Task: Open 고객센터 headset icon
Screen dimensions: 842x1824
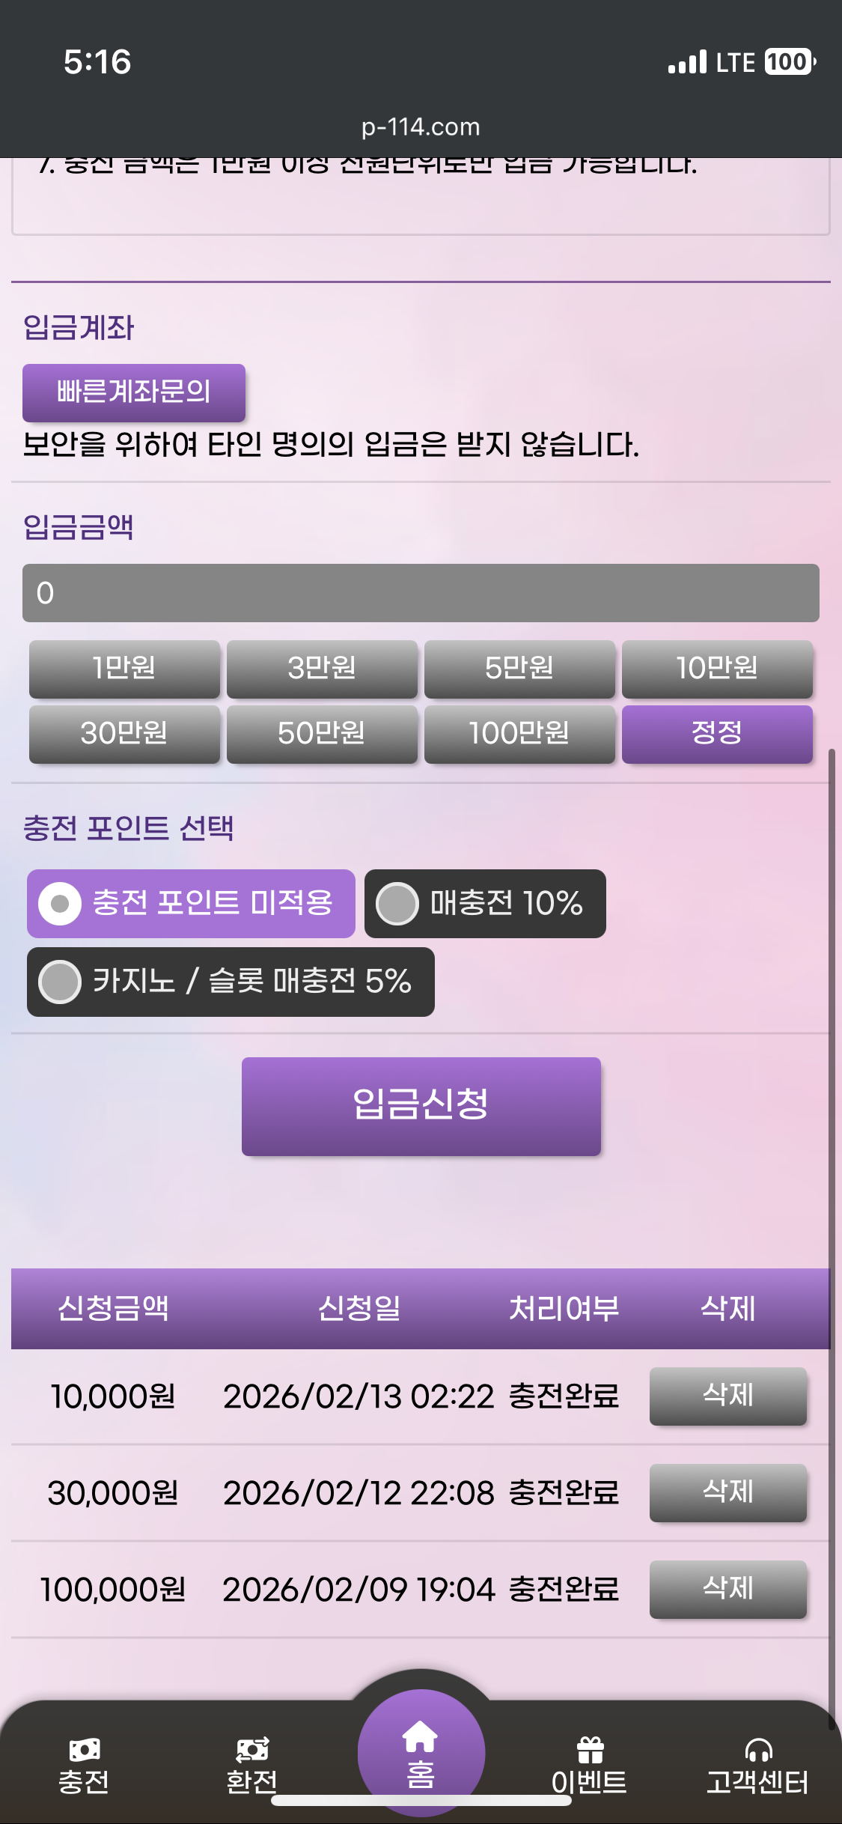Action: point(758,1751)
